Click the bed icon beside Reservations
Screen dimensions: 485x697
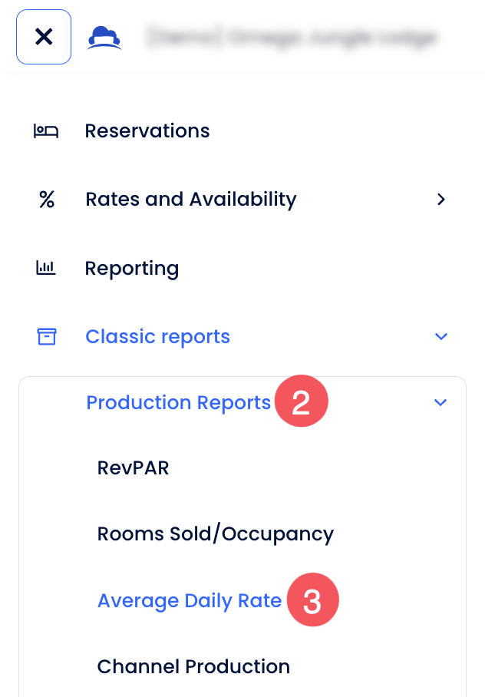click(x=46, y=131)
